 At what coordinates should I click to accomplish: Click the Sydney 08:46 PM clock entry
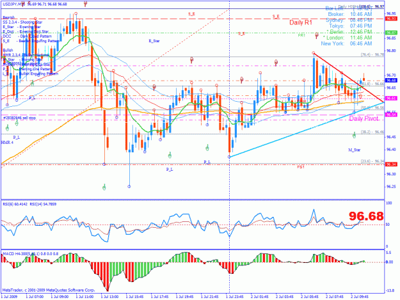[349, 20]
